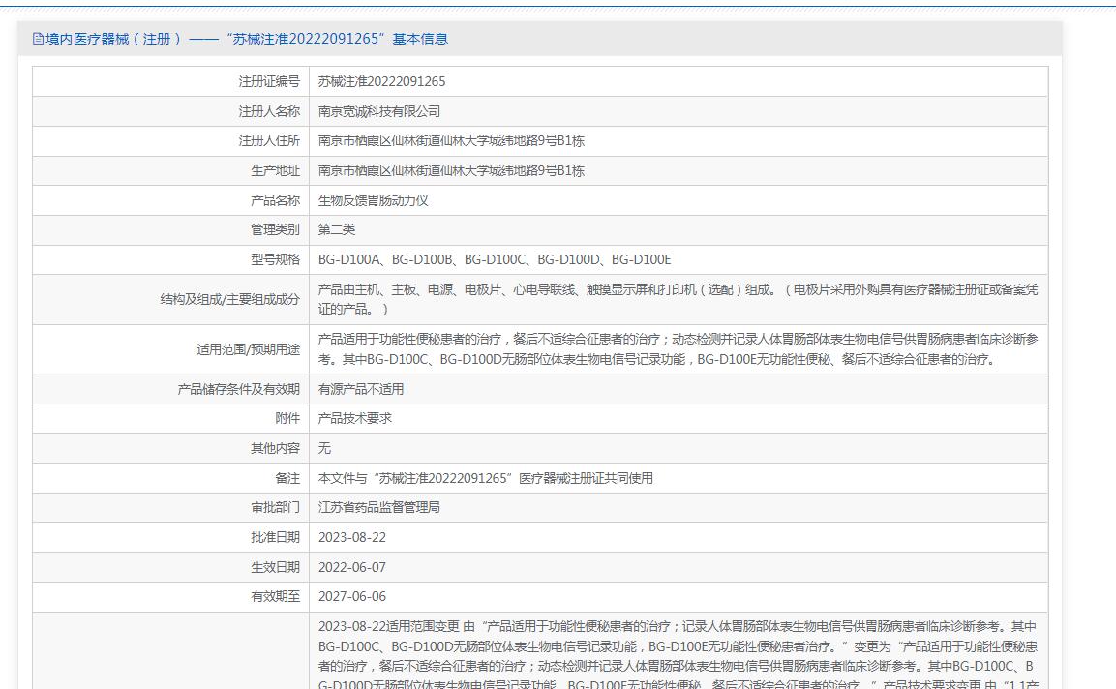
Task: Click approving department 江苏省药品监督管理局
Action: click(x=378, y=507)
